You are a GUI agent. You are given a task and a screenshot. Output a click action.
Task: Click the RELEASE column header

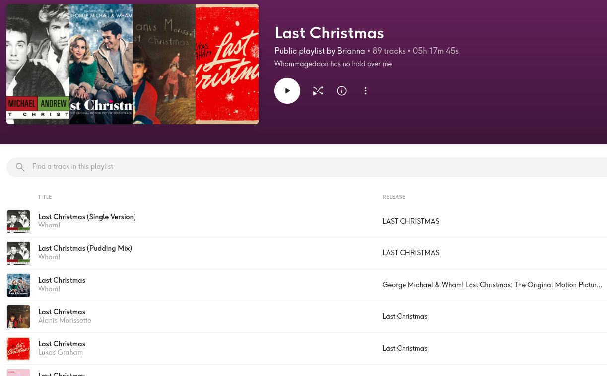[x=394, y=197]
